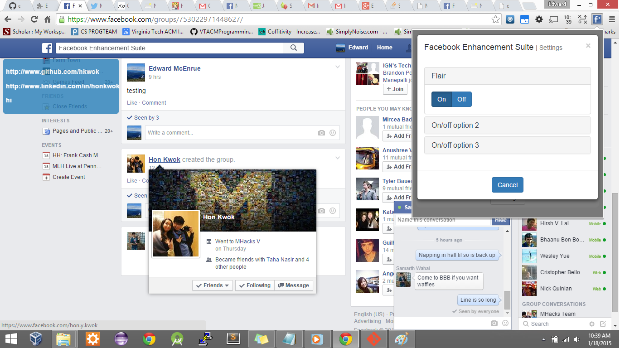Viewport: 620px width, 348px height.
Task: Turn Flair Off
Action: 462,99
